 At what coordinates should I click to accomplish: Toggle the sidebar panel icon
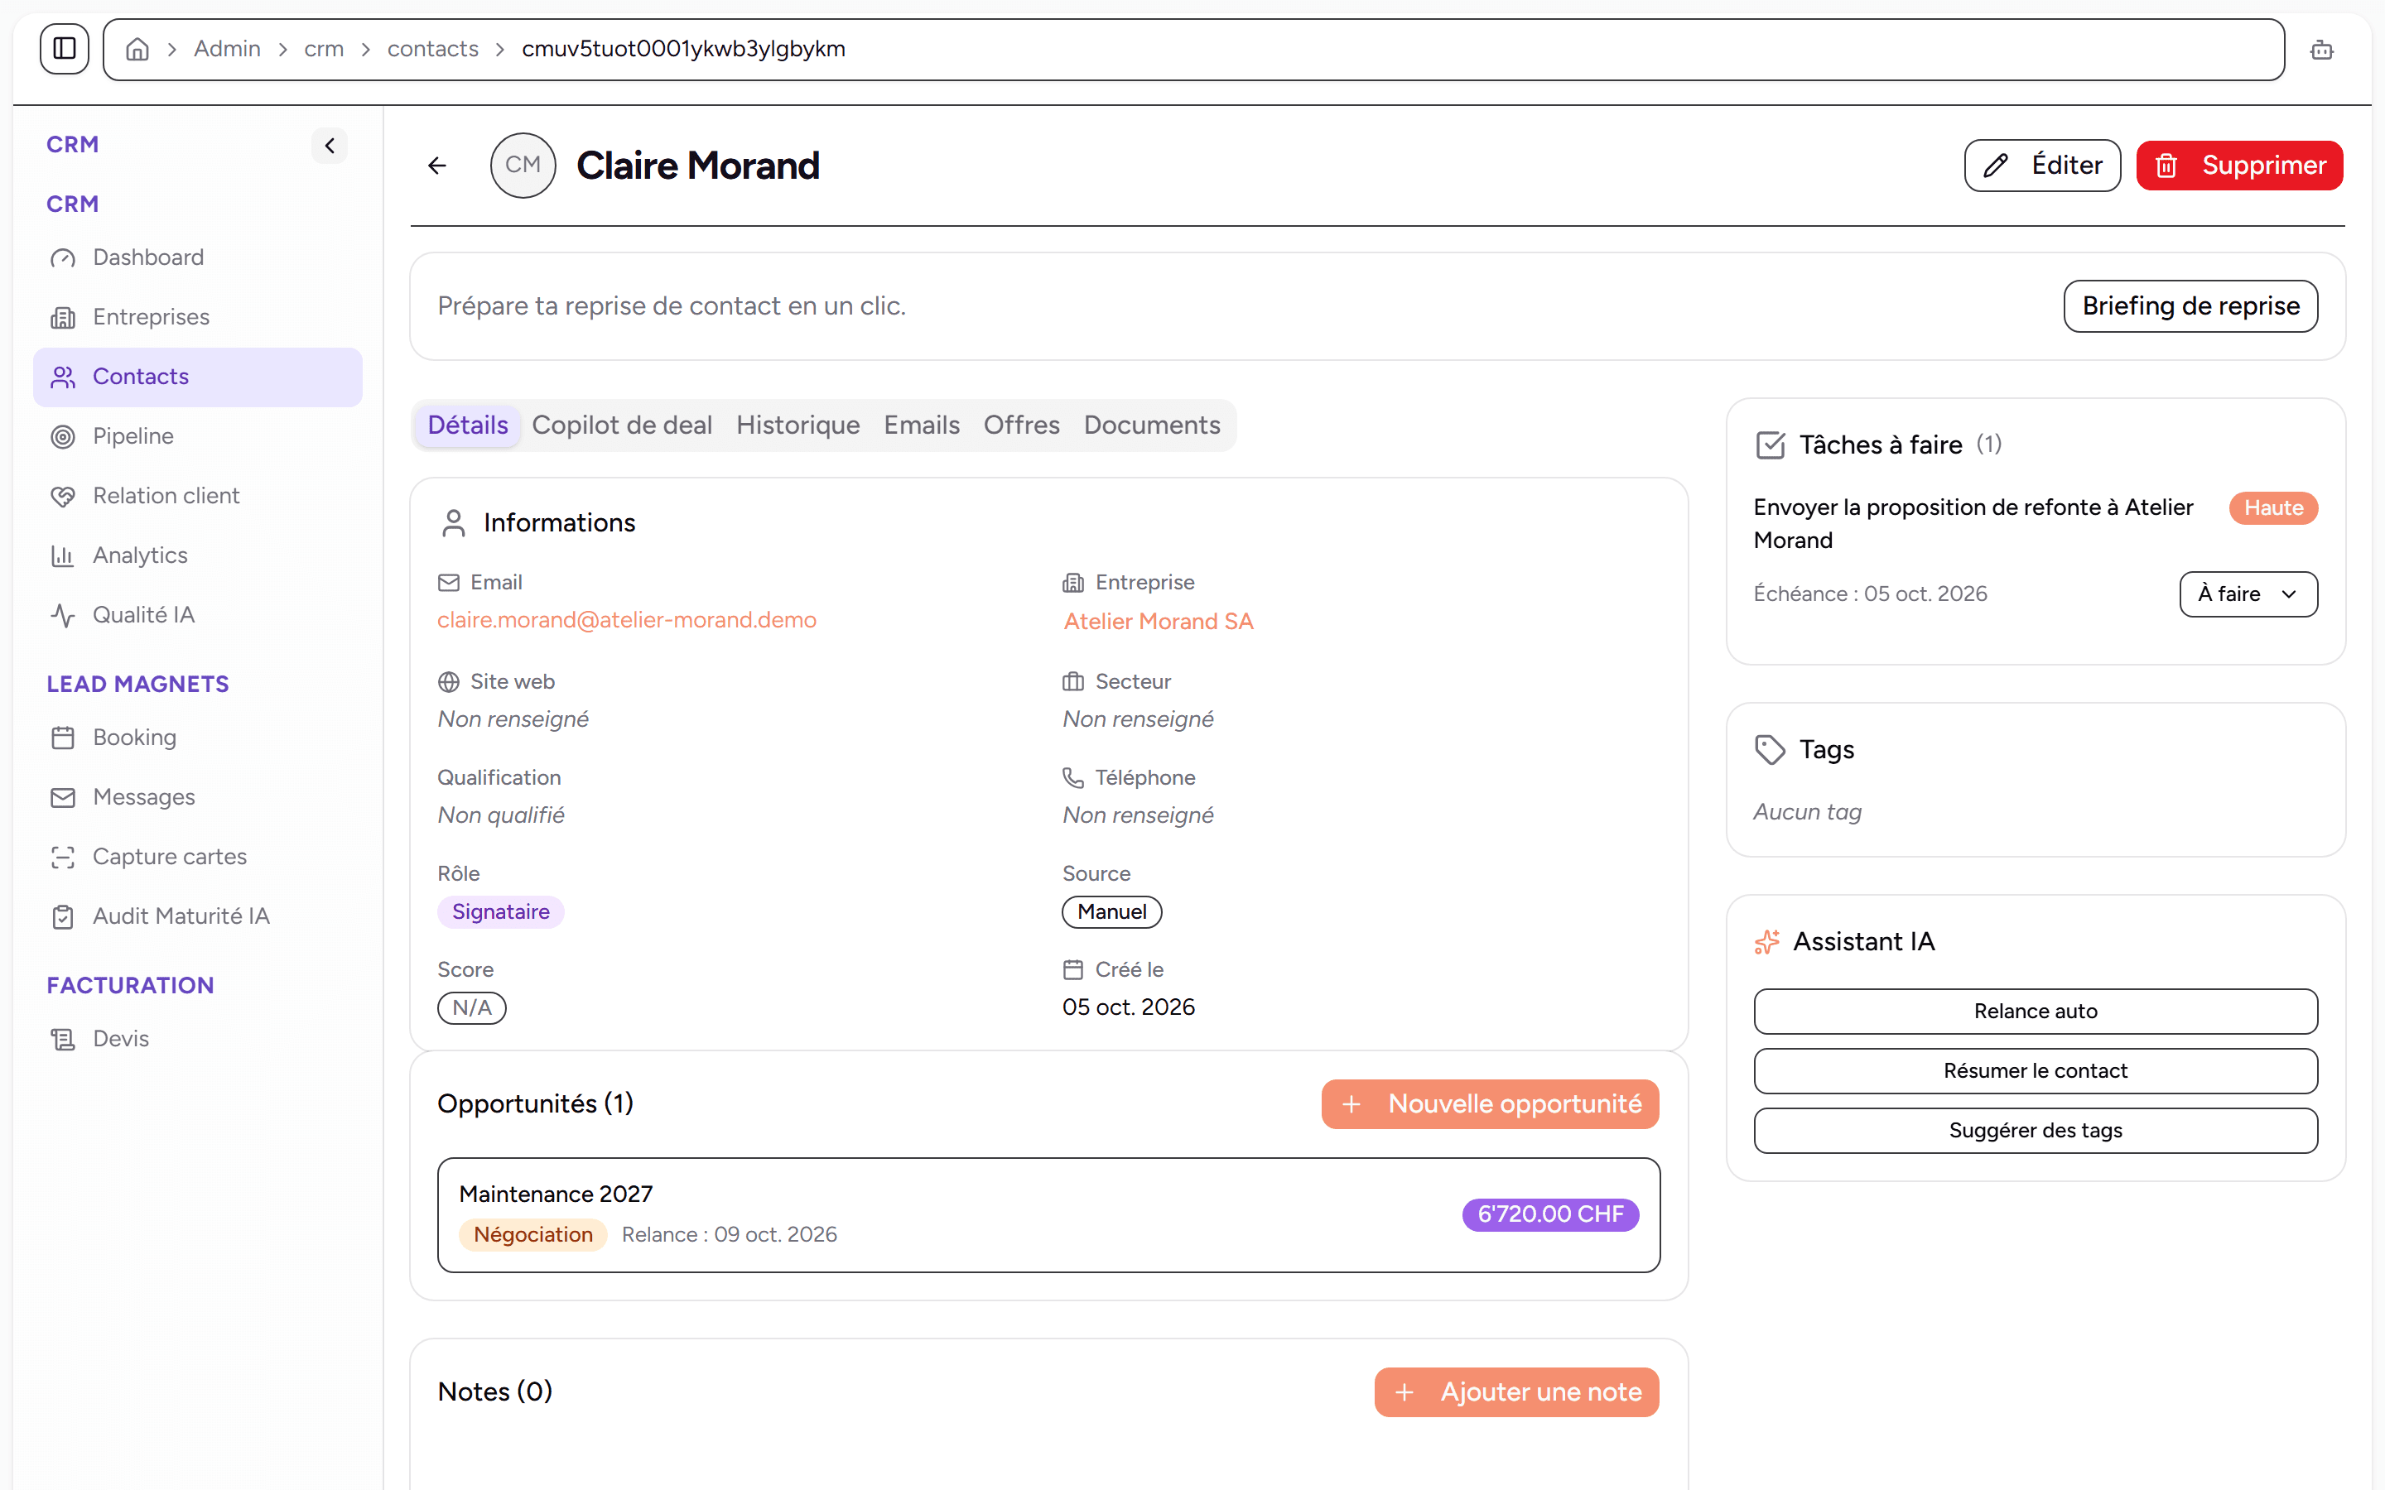coord(64,48)
